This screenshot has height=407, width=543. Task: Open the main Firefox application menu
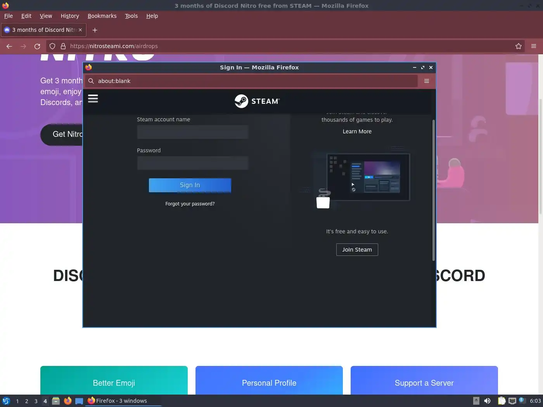pos(534,46)
